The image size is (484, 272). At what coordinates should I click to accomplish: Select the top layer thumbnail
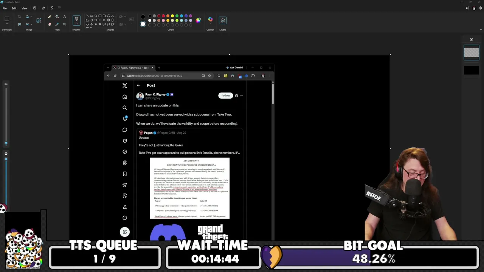click(472, 53)
